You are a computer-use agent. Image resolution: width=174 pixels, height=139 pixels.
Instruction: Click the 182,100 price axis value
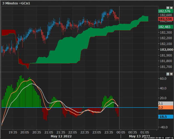(x=166, y=44)
